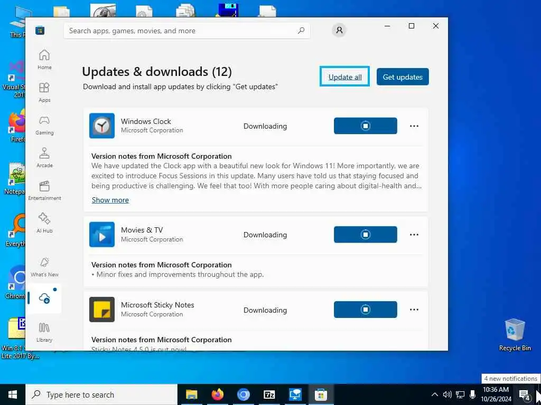Open File Explorer from the taskbar
This screenshot has width=541, height=405.
[x=191, y=394]
